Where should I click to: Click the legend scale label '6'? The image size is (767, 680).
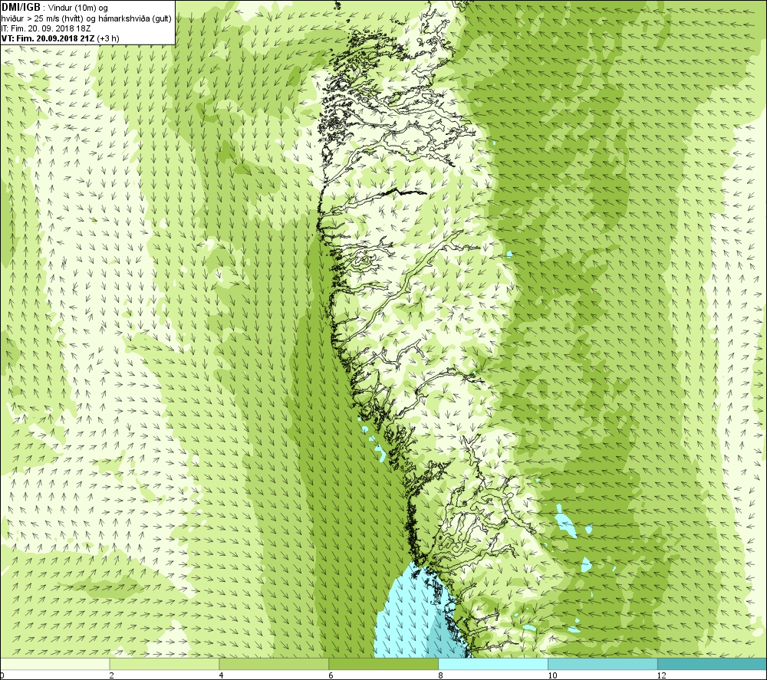click(331, 675)
